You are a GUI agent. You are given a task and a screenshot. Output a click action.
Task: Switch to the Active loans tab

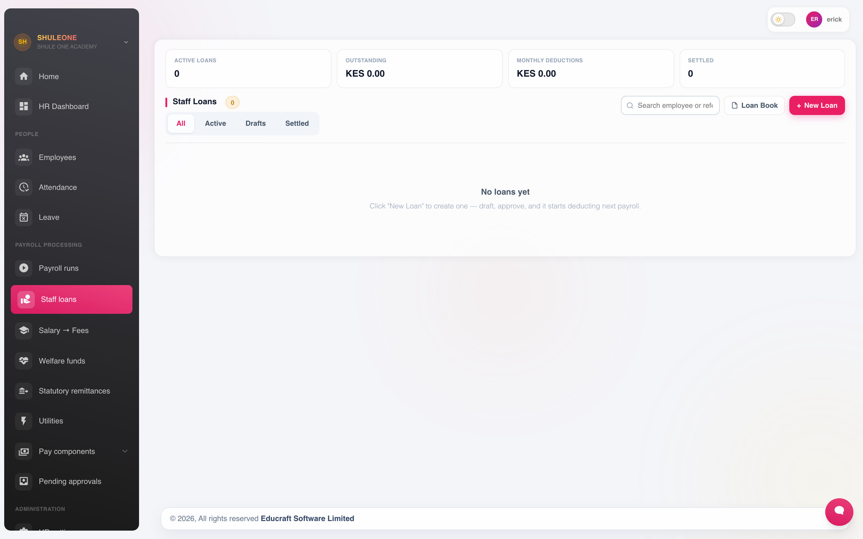pos(215,123)
